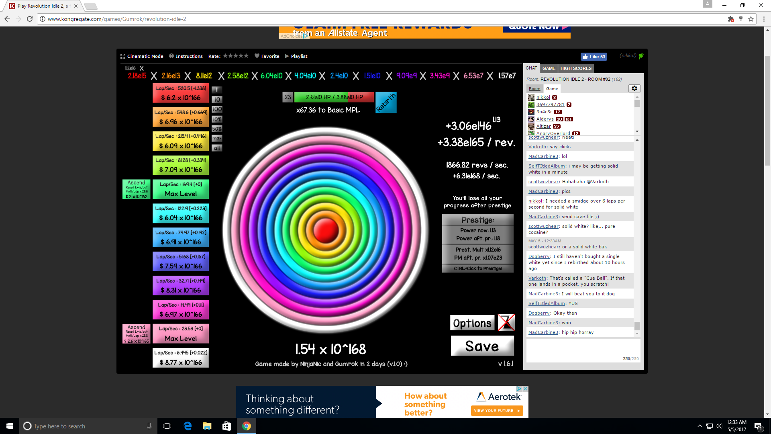This screenshot has width=771, height=434.
Task: Upgrade the magenta circle $6.97 x 10^166
Action: pyautogui.click(x=181, y=310)
